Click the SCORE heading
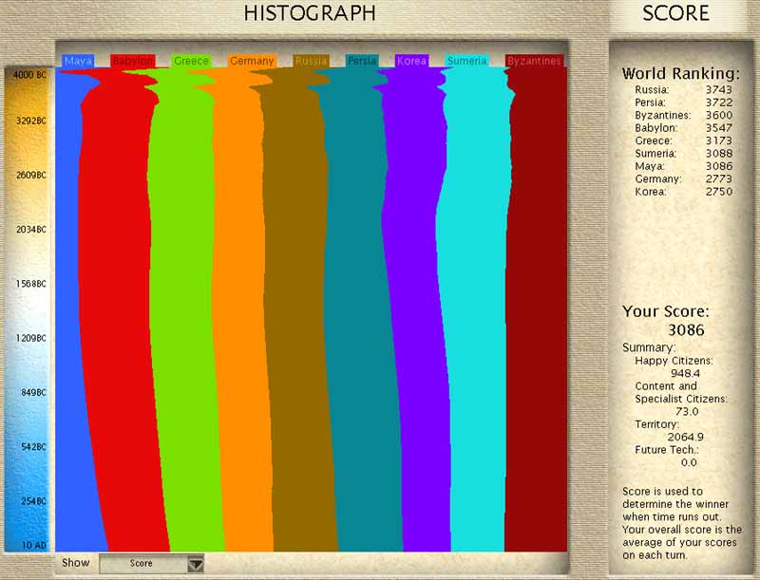The width and height of the screenshot is (760, 580). tap(676, 13)
